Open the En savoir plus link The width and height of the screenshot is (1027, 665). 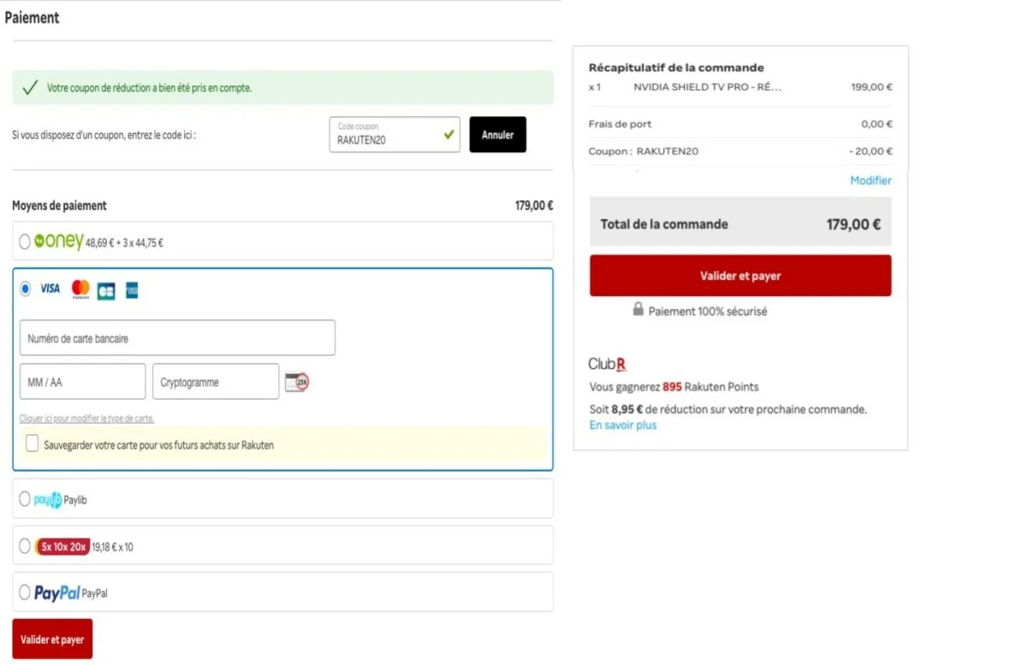[623, 425]
